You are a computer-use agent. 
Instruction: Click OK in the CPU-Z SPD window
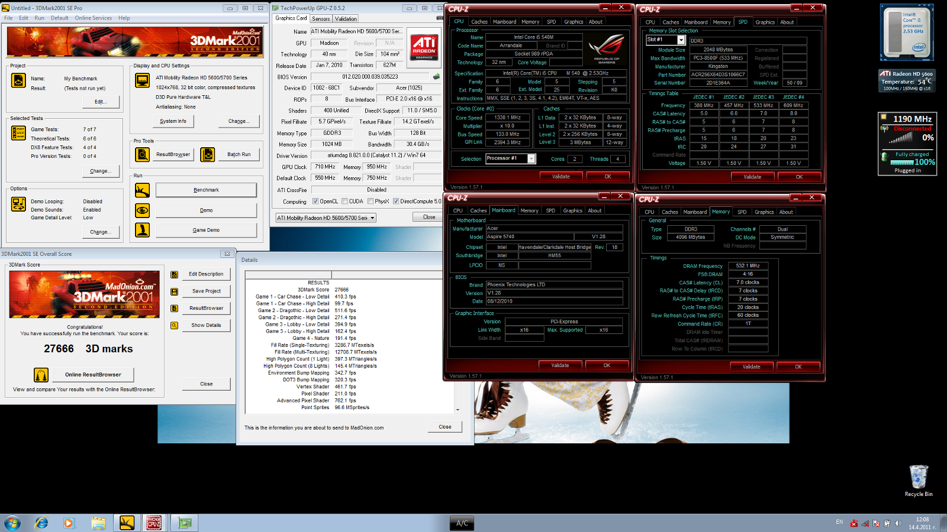click(799, 177)
